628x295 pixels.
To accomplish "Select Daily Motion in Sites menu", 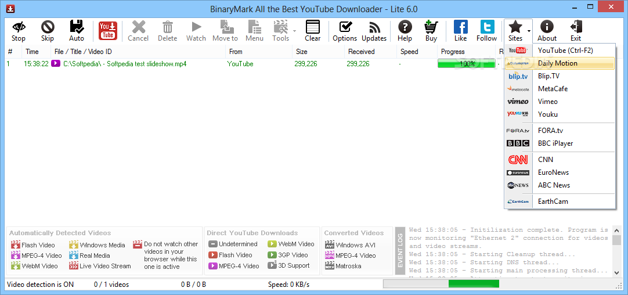I will click(560, 63).
